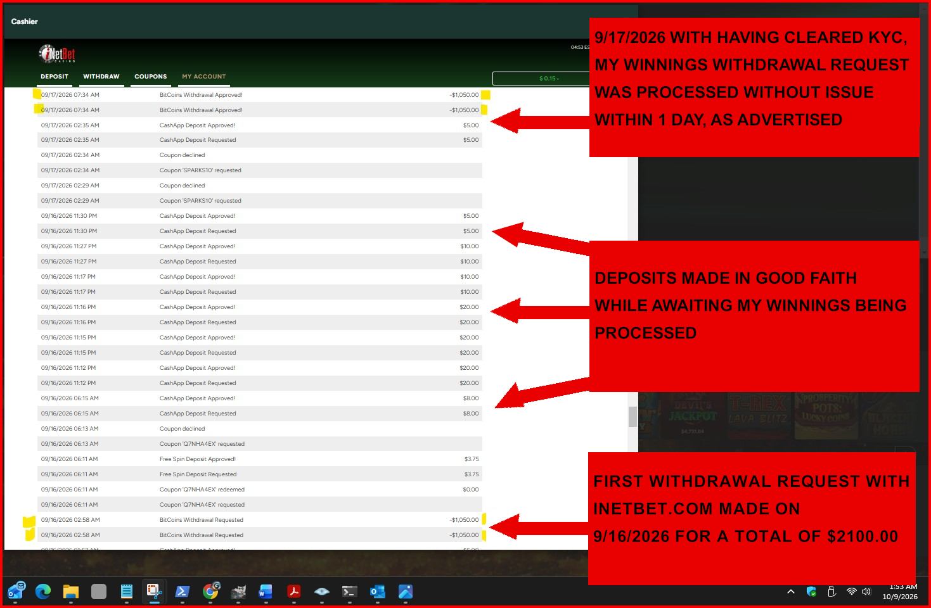The width and height of the screenshot is (931, 608).
Task: Switch to the DEPOSIT tab
Action: pyautogui.click(x=55, y=77)
